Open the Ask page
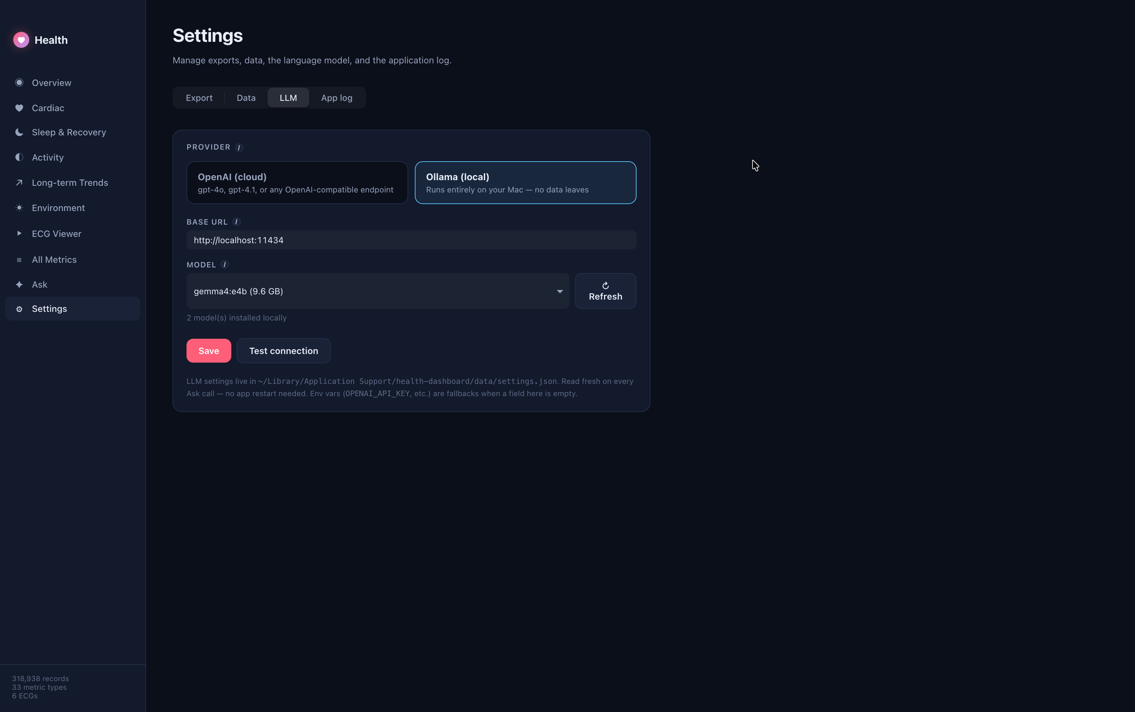Viewport: 1135px width, 712px height. coord(73,284)
